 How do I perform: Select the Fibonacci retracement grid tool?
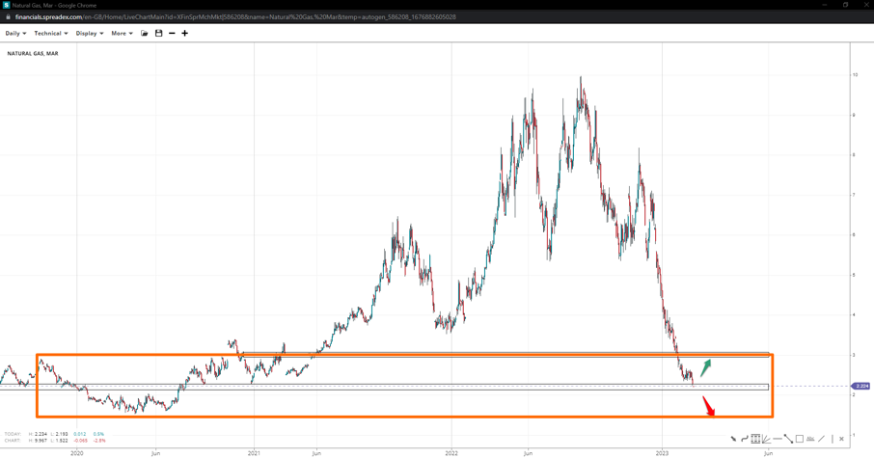755,439
